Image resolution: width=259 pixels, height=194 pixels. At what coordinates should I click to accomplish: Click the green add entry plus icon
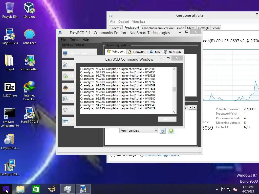[x=171, y=131]
